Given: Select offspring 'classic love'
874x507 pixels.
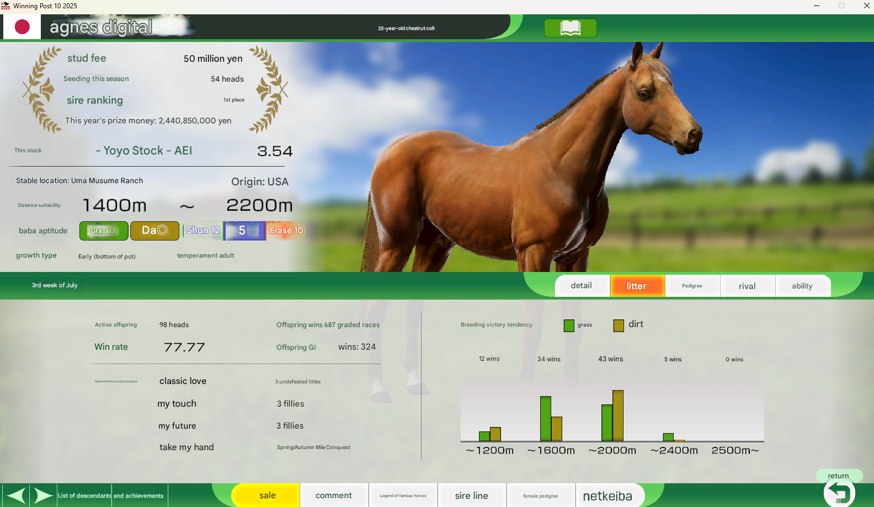Looking at the screenshot, I should coord(183,381).
